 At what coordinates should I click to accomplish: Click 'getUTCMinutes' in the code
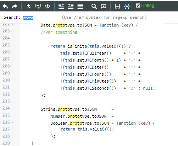tap(93, 81)
